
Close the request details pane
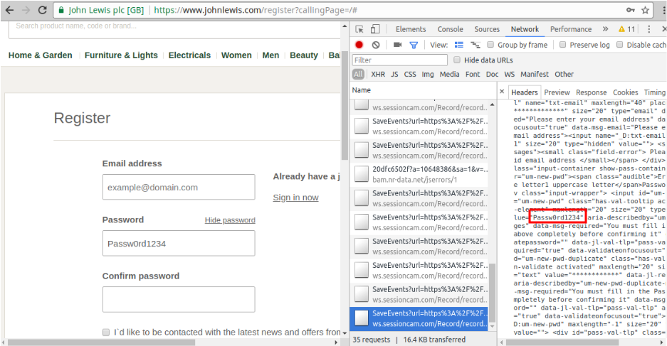[x=502, y=91]
